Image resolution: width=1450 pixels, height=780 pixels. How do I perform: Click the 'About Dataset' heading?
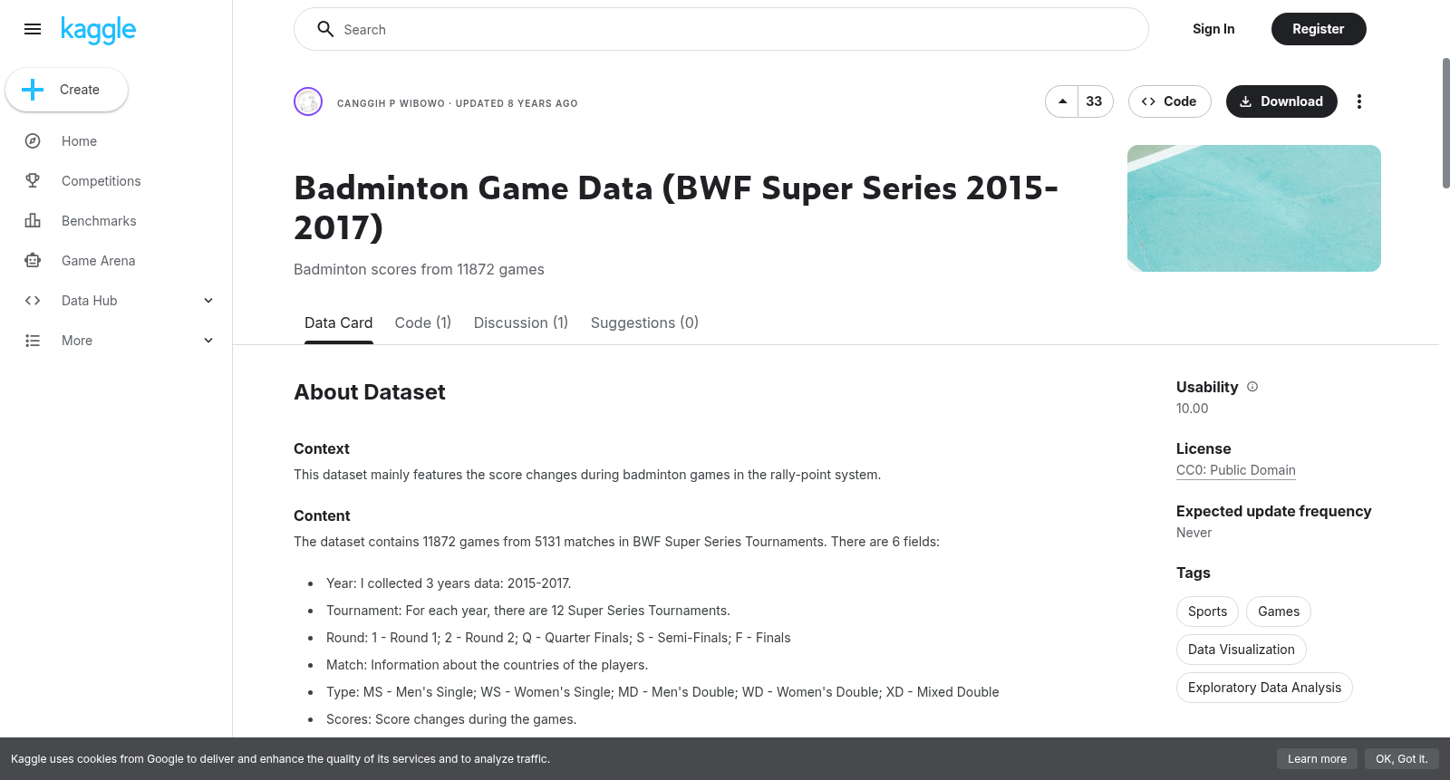point(370,392)
